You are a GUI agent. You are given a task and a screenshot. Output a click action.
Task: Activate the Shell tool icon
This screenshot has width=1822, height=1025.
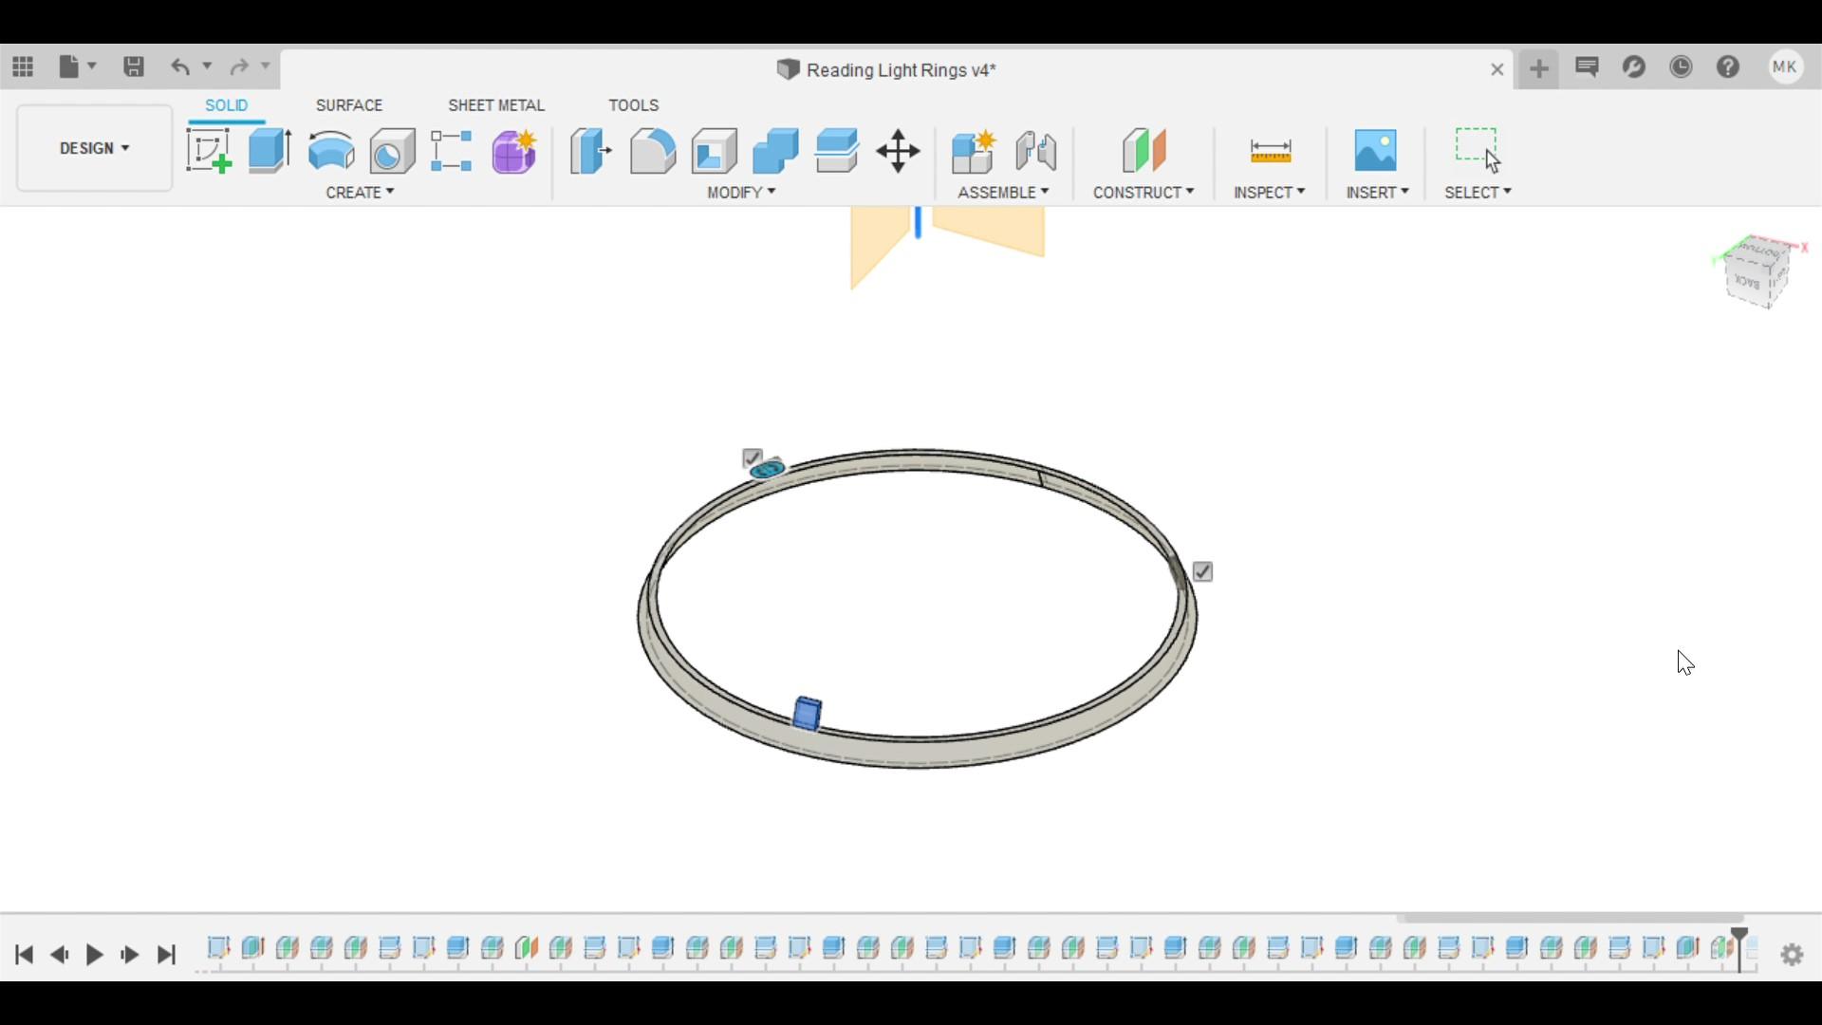715,151
